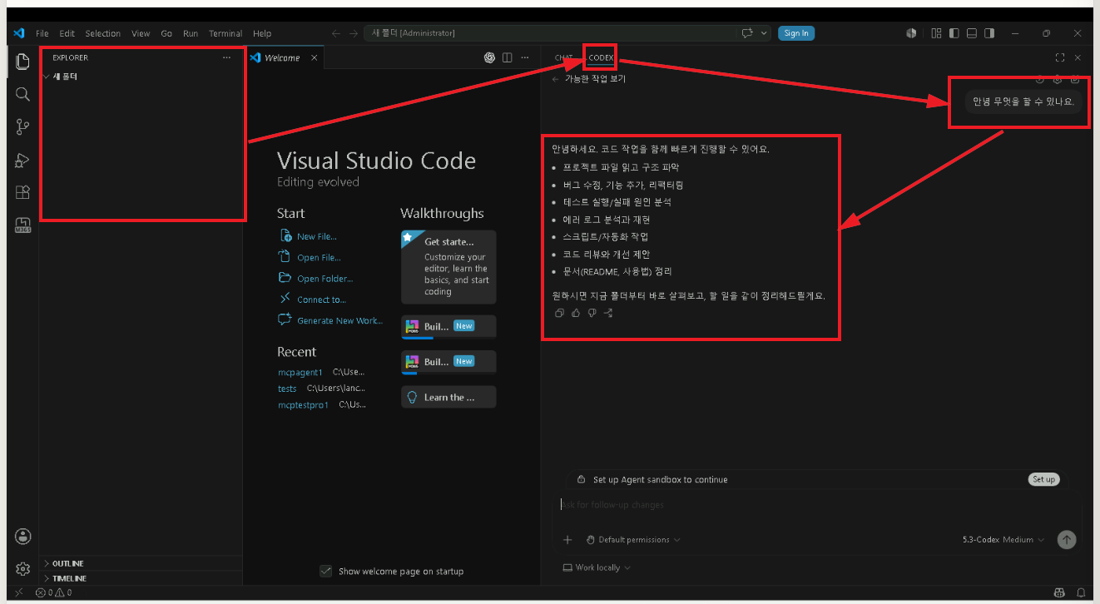The width and height of the screenshot is (1100, 604).
Task: Toggle the primary side bar
Action: [954, 33]
